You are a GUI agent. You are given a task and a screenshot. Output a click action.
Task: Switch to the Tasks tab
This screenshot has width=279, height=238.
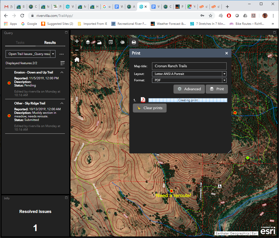pyautogui.click(x=20, y=42)
